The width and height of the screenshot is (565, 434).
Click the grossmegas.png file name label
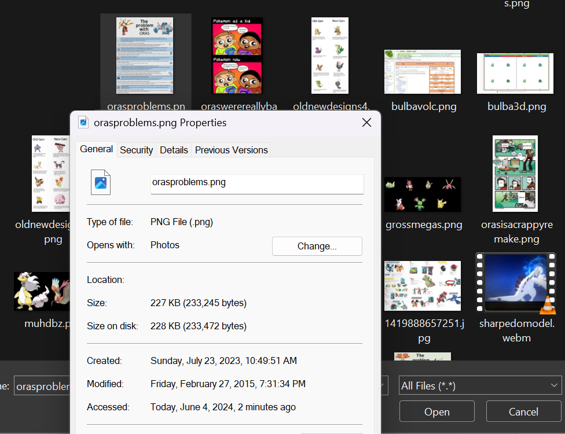424,225
